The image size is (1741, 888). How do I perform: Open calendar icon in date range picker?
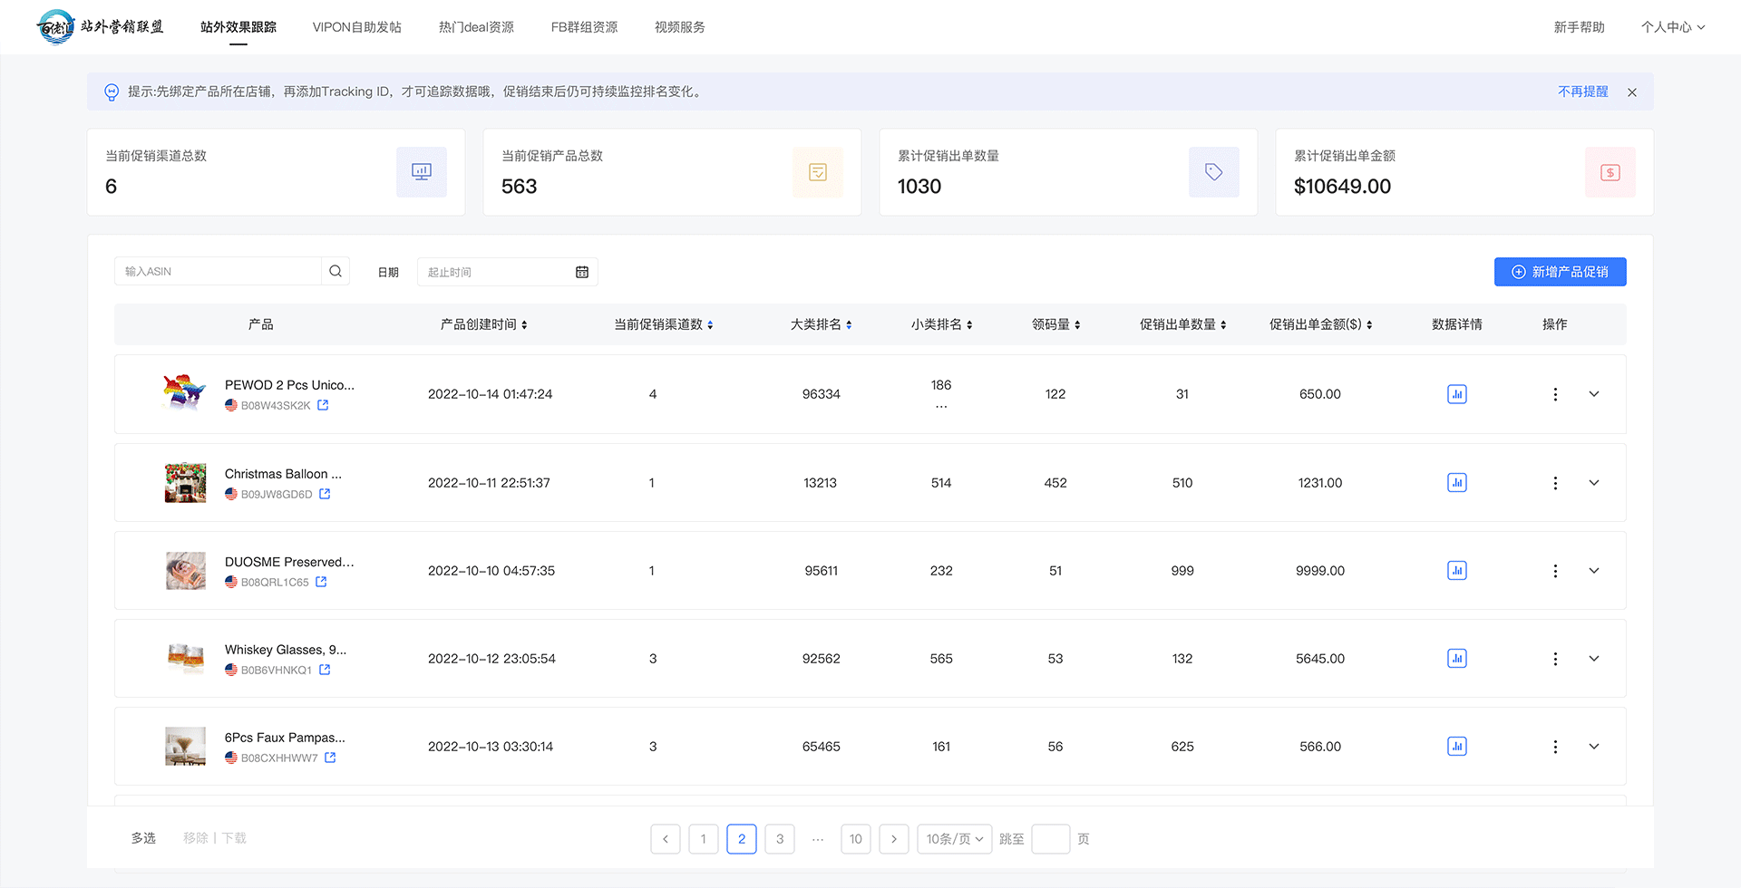point(582,272)
